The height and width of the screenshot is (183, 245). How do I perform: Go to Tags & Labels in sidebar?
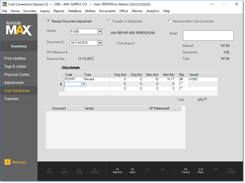pos(19,66)
